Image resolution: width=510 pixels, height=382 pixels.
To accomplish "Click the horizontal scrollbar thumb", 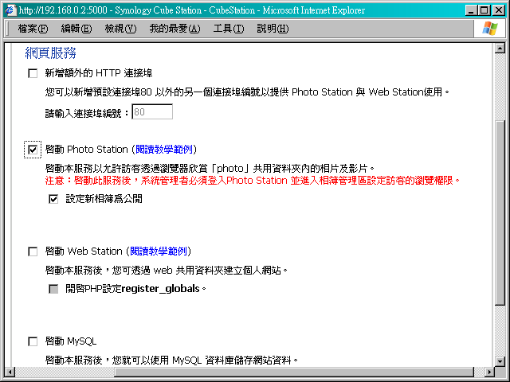I will pos(294,372).
